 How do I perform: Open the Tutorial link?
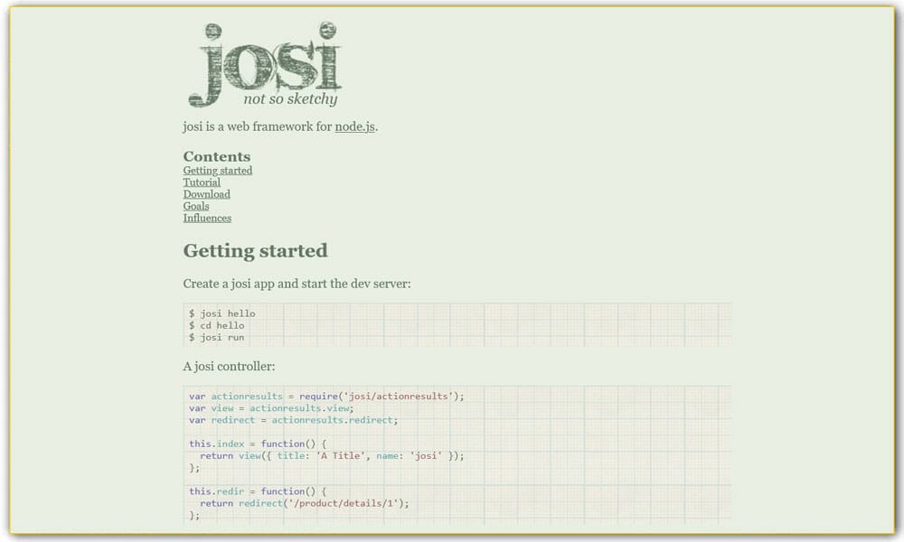point(201,182)
